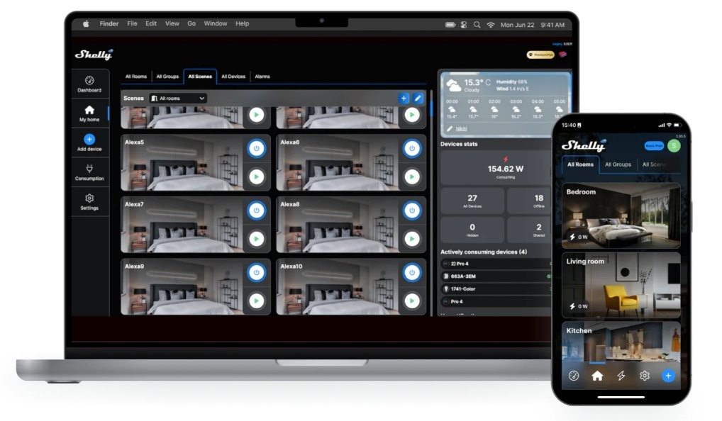The height and width of the screenshot is (421, 722).
Task: Open the Finder menu in menu bar
Action: pyautogui.click(x=109, y=23)
